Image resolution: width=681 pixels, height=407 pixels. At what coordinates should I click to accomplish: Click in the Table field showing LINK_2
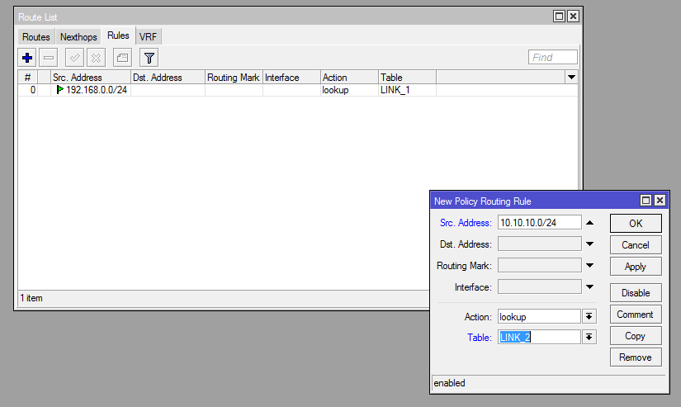pos(539,337)
